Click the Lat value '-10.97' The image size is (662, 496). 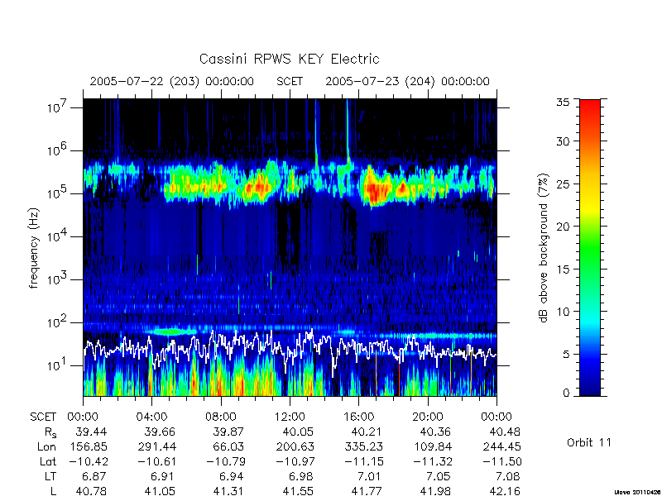click(295, 461)
